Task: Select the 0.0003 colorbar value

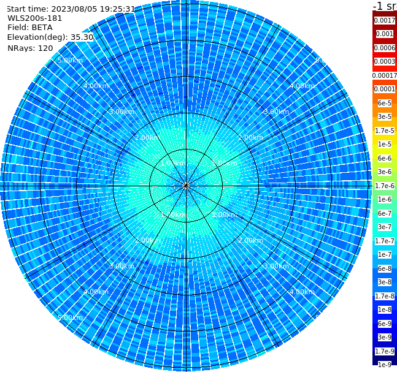Action: (x=385, y=62)
